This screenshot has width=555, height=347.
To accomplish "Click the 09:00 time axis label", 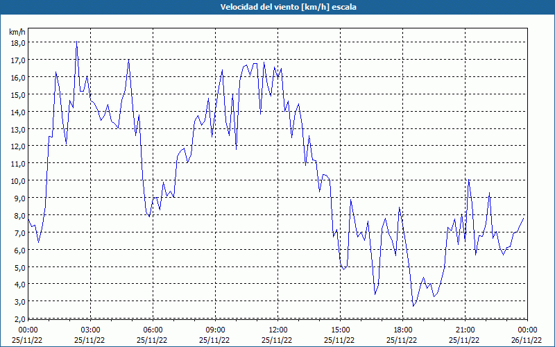I will click(216, 330).
